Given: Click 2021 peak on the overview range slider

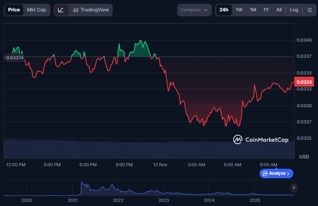Looking at the screenshot, I should pos(82,183).
